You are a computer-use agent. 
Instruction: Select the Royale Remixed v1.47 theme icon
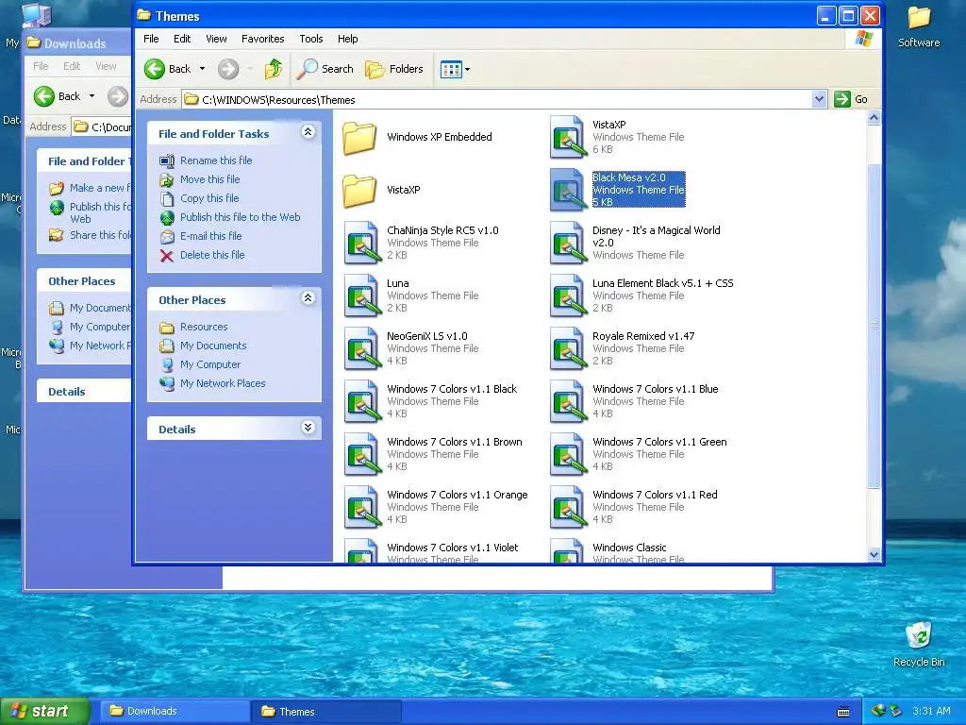coord(567,349)
